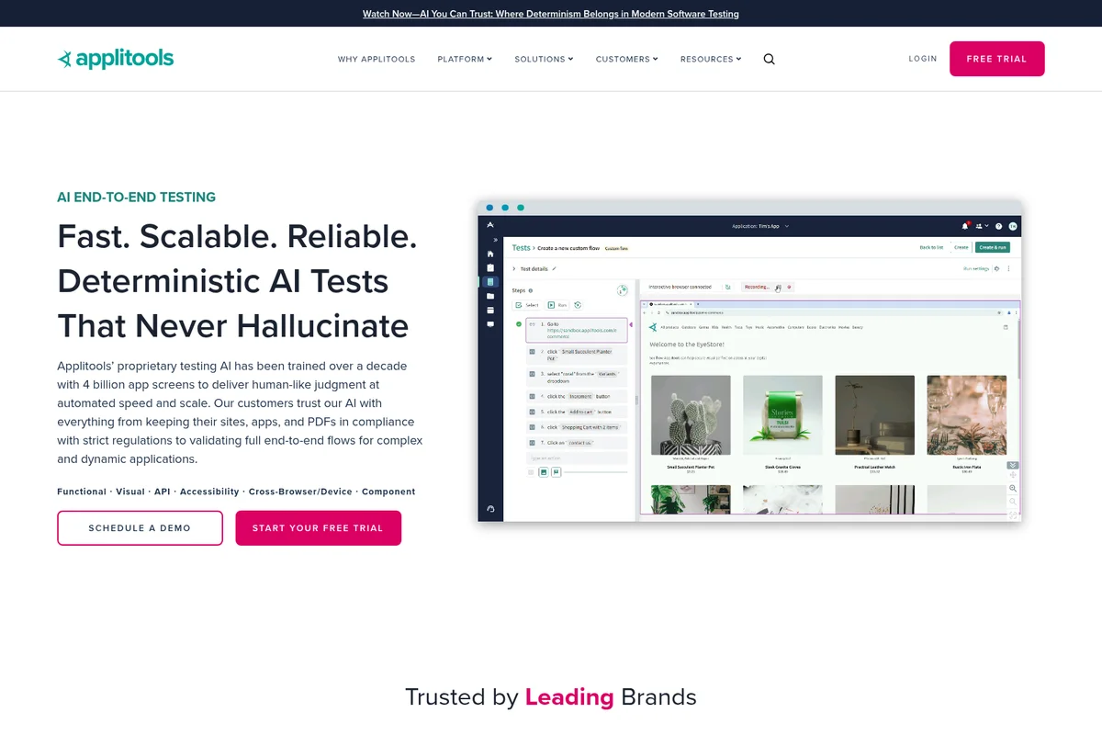Image resolution: width=1102 pixels, height=735 pixels.
Task: Open the Application: Tim's App dropdown
Action: point(759,226)
